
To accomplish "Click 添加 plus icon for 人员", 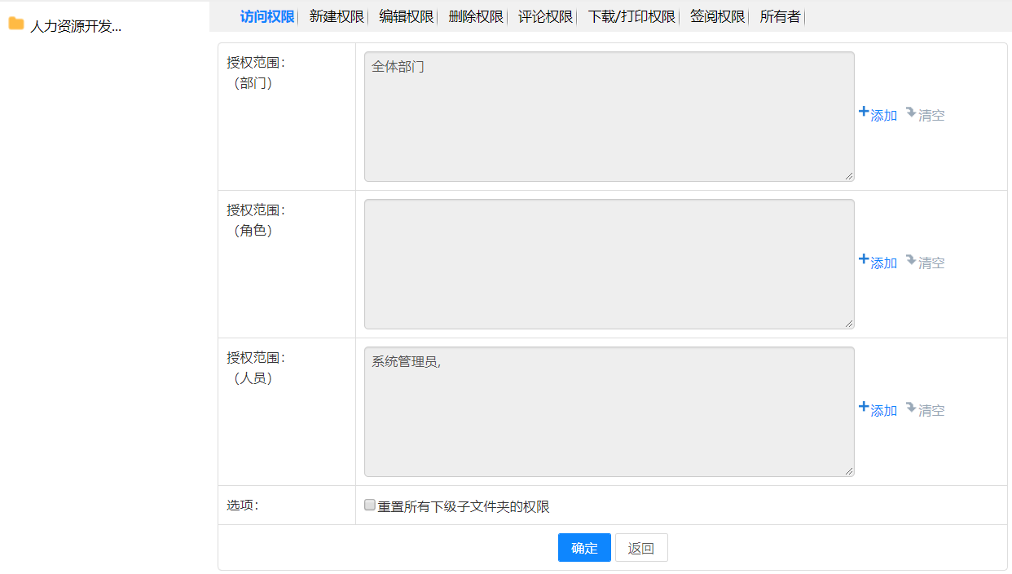I will (x=864, y=407).
